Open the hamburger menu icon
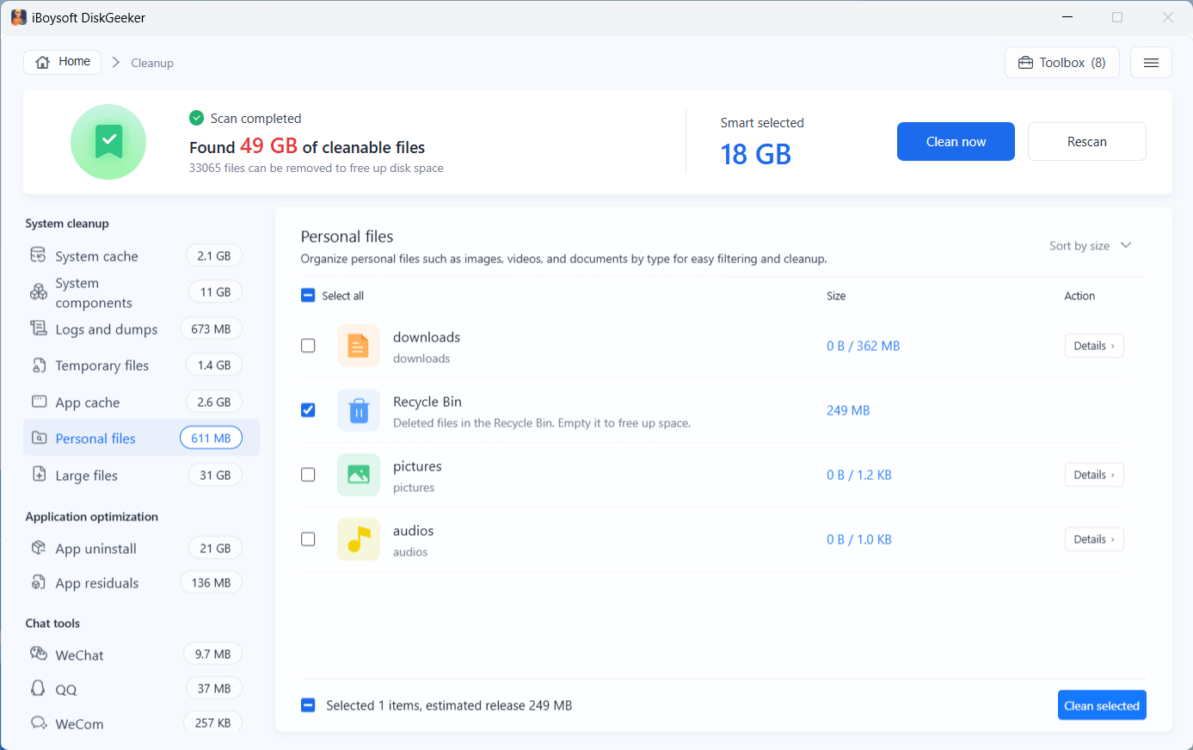Viewport: 1193px width, 750px height. point(1151,63)
